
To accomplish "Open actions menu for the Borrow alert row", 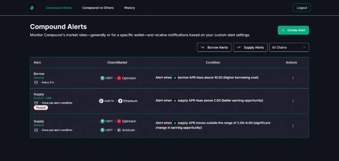I will tap(293, 78).
